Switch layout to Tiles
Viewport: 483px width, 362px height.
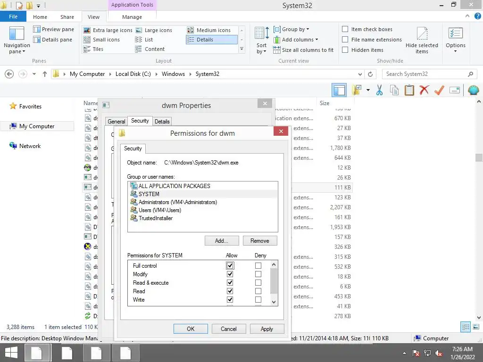click(x=93, y=49)
